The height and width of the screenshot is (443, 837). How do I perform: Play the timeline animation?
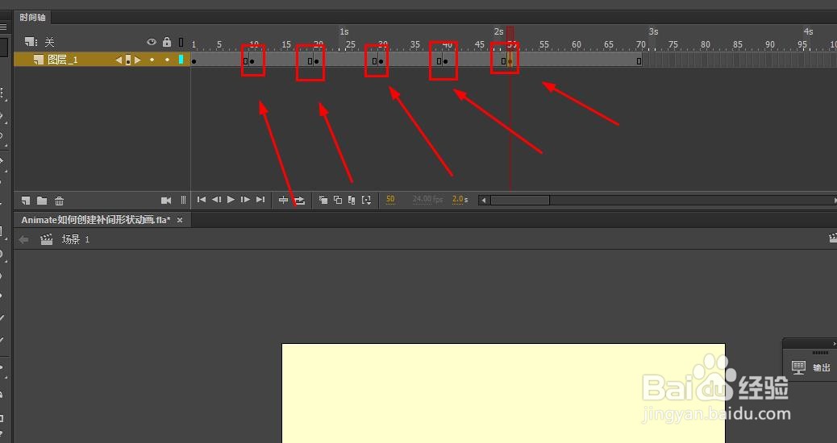[x=231, y=200]
